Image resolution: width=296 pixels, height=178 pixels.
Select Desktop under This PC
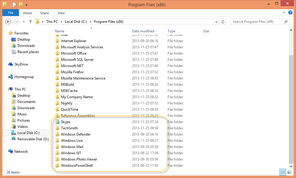pos(24,95)
